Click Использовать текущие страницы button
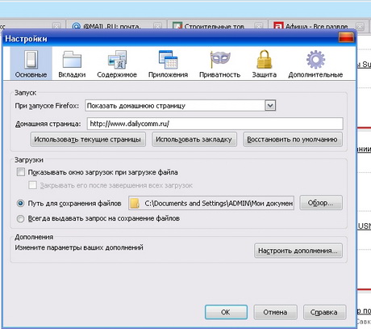 coord(88,139)
